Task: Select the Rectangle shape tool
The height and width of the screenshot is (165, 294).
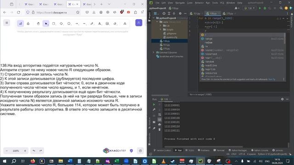Action: click(54, 23)
